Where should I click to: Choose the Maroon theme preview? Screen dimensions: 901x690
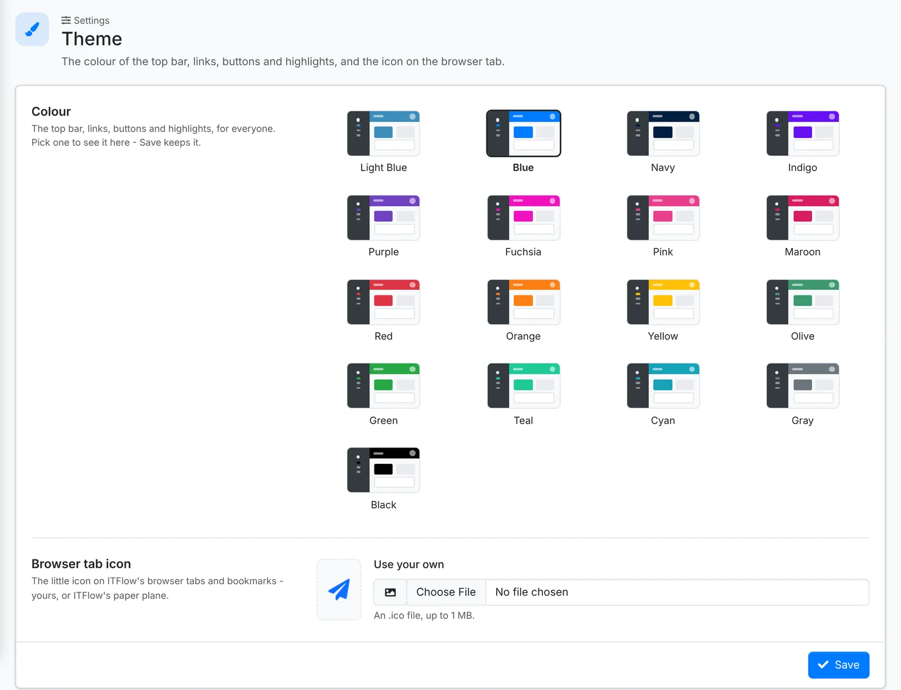click(802, 218)
